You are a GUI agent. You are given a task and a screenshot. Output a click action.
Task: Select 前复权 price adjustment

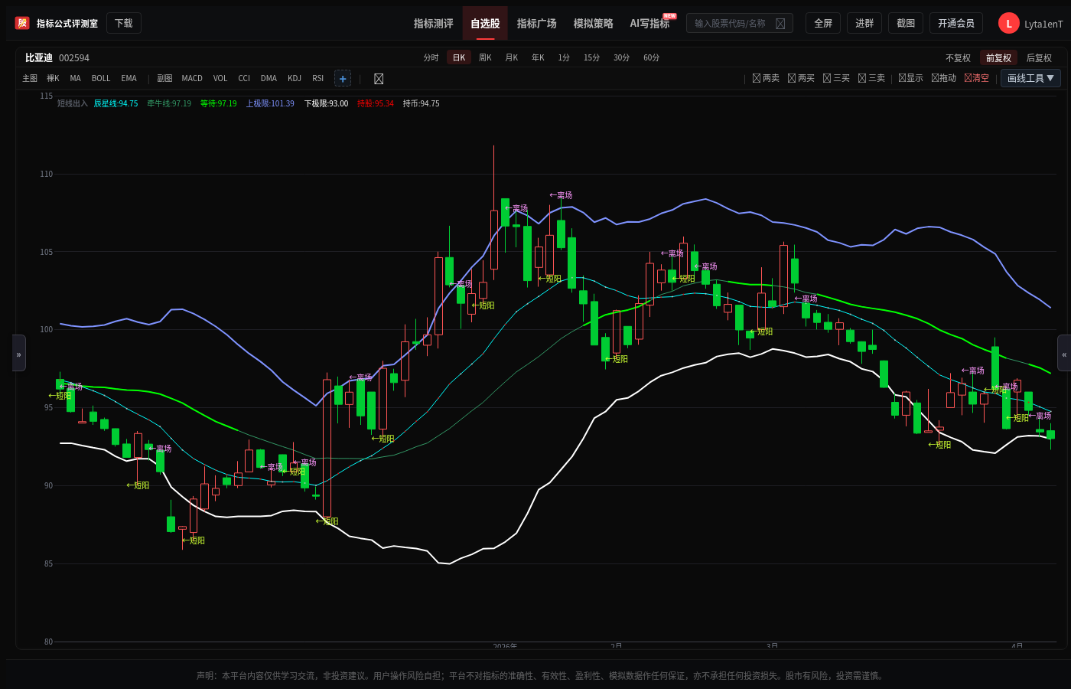click(998, 58)
